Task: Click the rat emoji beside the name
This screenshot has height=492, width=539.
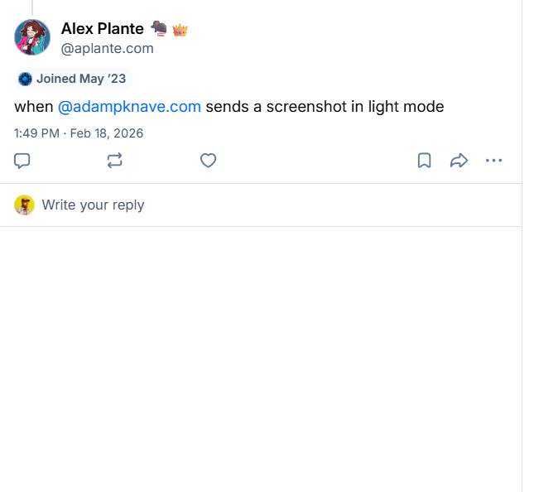Action: click(159, 29)
